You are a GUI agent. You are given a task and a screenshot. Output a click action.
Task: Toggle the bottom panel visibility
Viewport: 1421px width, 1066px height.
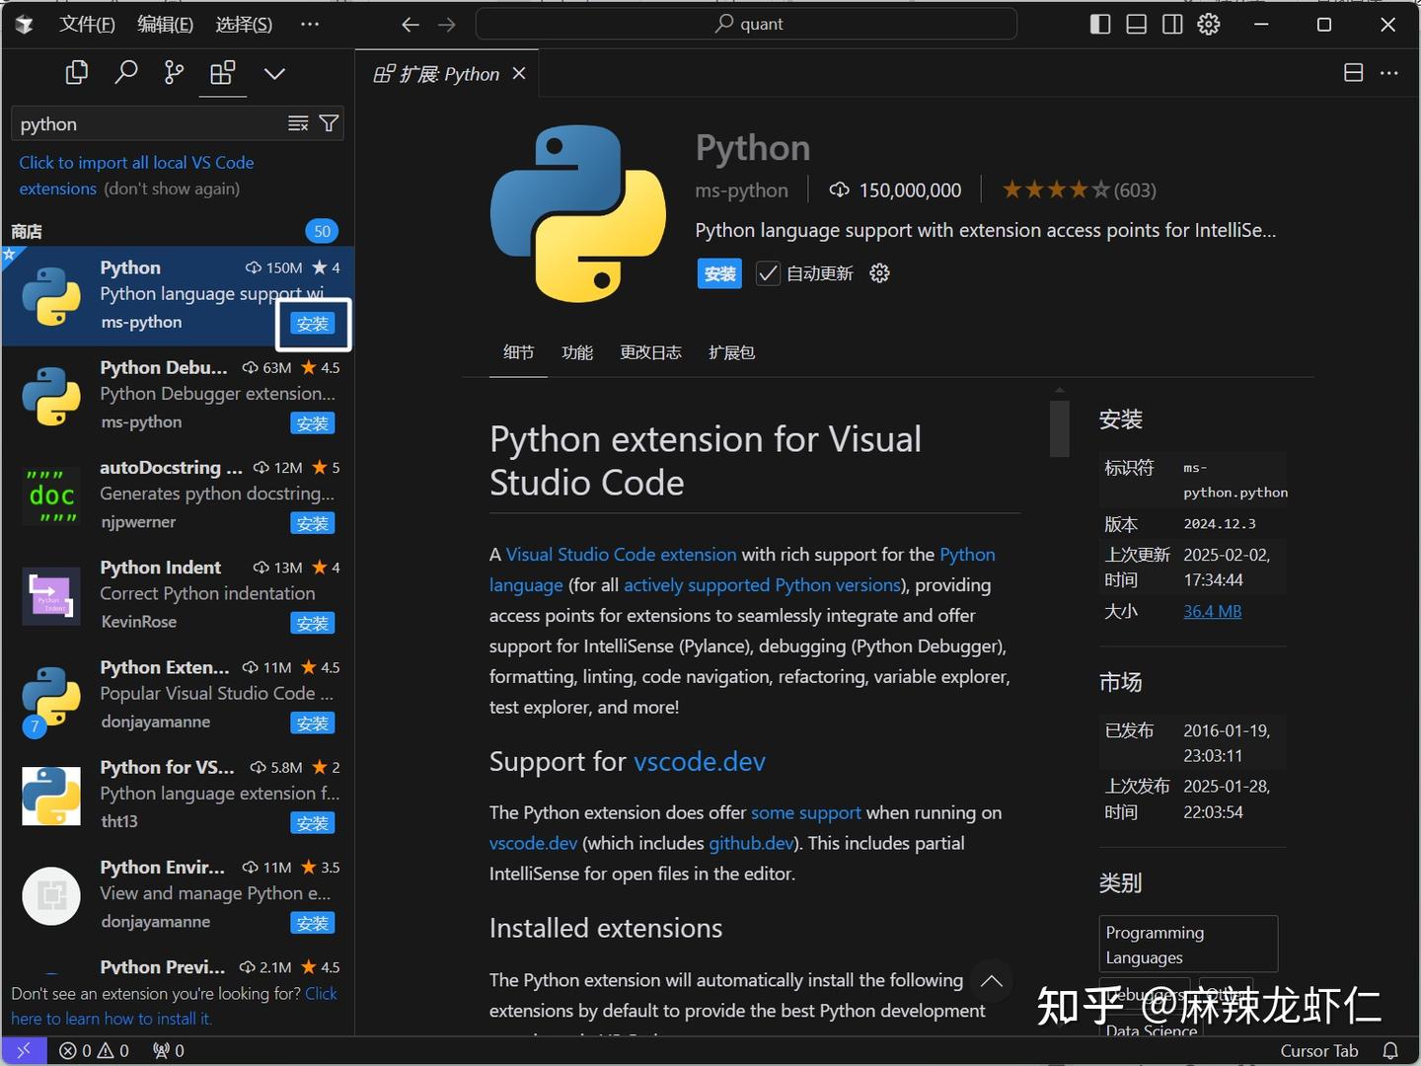click(1137, 25)
